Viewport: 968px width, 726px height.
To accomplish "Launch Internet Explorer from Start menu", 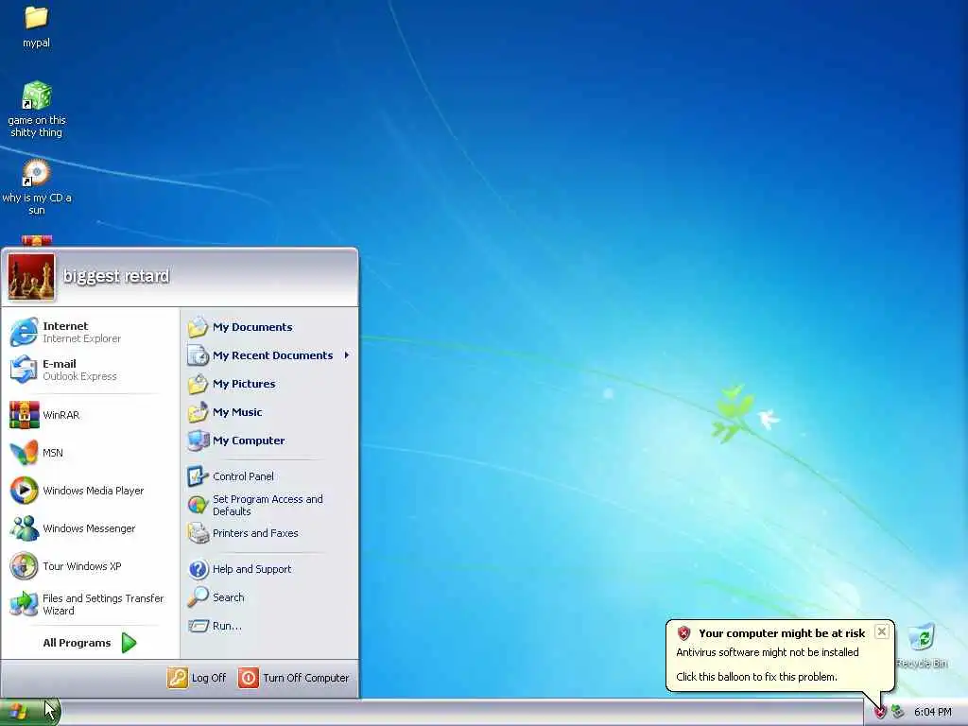I will tap(90, 332).
